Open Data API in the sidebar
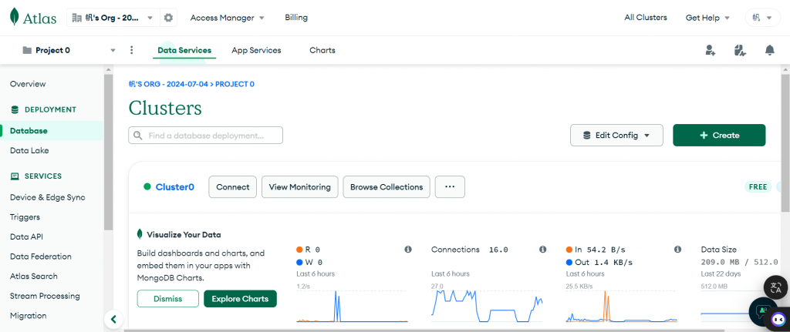This screenshot has width=790, height=332. click(x=27, y=237)
